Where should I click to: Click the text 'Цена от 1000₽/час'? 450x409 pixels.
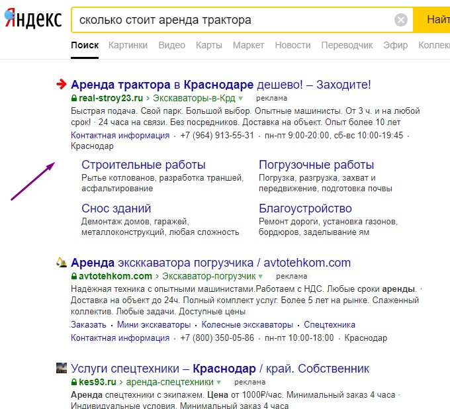click(245, 395)
